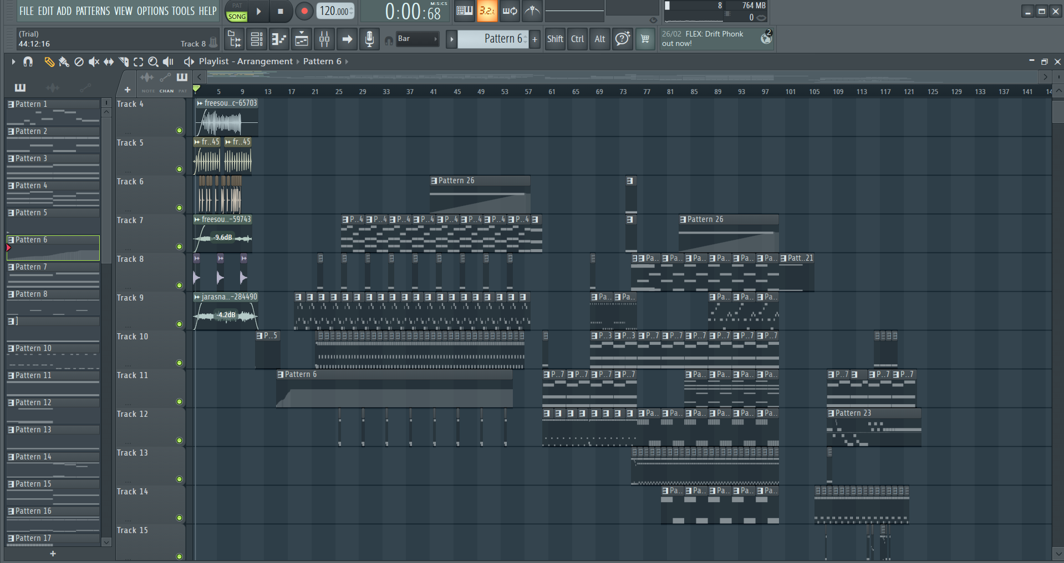Click the Stop playback button
Viewport: 1064px width, 563px height.
(281, 11)
